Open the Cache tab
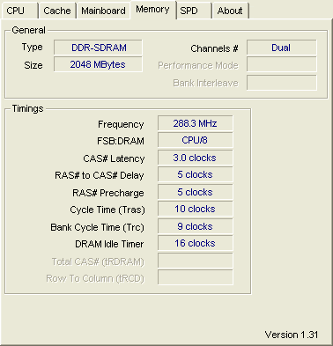333x346 pixels. pyautogui.click(x=57, y=11)
